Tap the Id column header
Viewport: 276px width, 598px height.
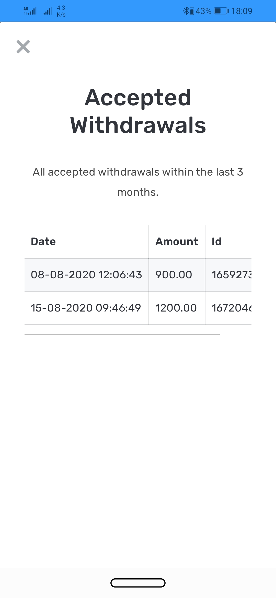pos(217,241)
